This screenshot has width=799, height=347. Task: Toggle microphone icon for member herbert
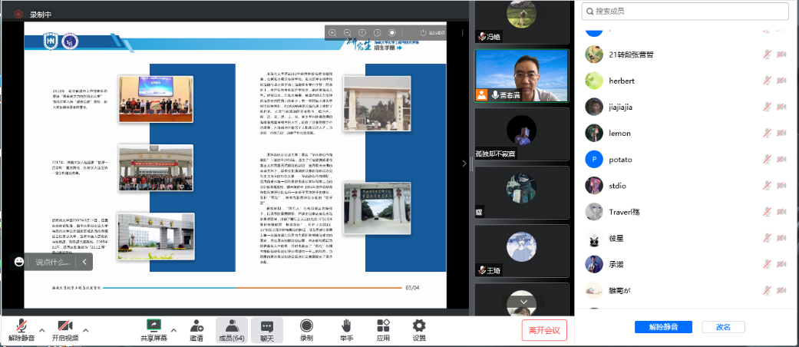click(x=767, y=81)
